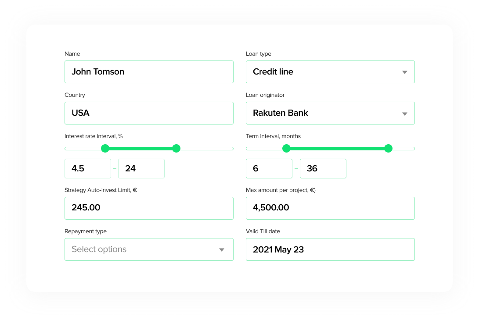The image size is (479, 320).
Task: Click the maximum interest rate box showing 24
Action: pyautogui.click(x=141, y=168)
